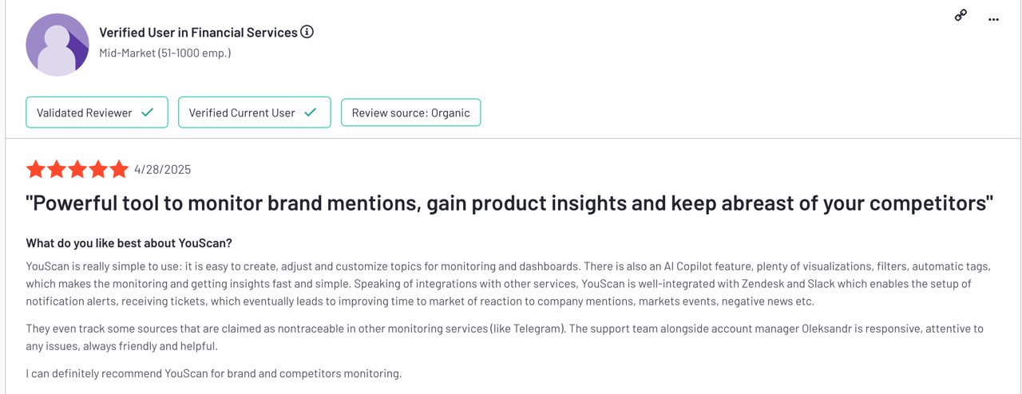
Task: Select the third rating star
Action: 77,169
